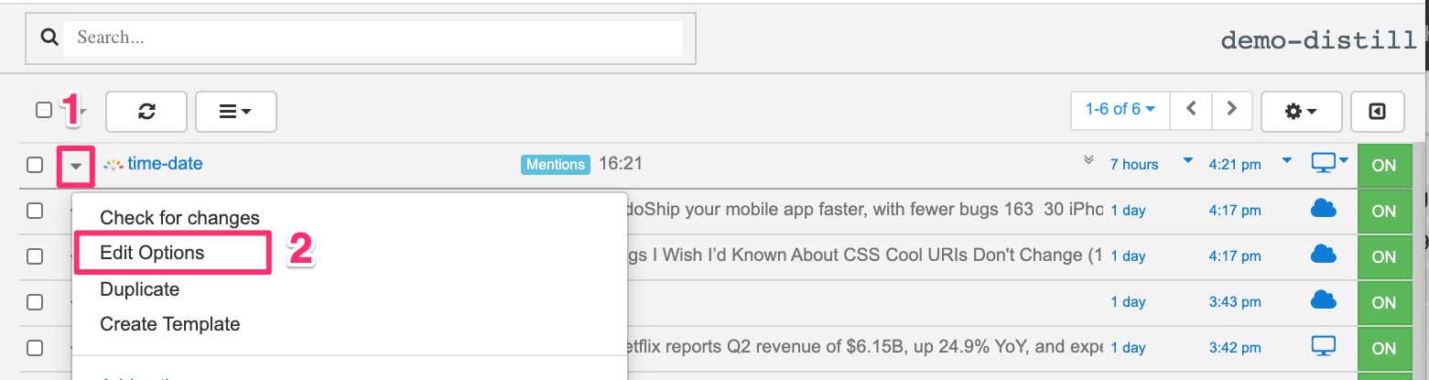Open the 1-6 of 6 pagination dropdown
Image resolution: width=1429 pixels, height=380 pixels.
coord(1120,109)
